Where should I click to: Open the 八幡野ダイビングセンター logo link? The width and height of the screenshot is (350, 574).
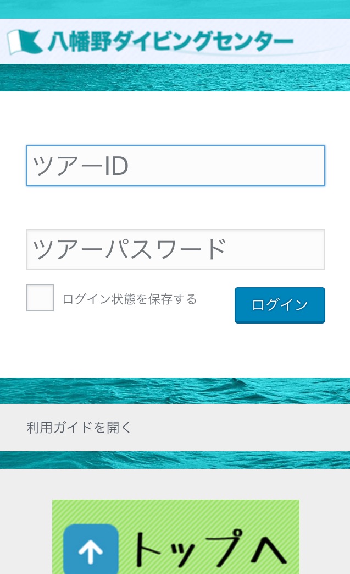point(170,42)
